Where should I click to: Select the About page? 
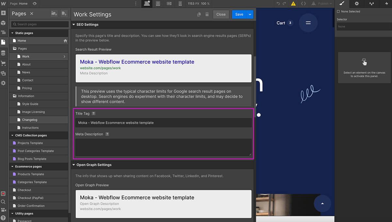tap(39, 64)
